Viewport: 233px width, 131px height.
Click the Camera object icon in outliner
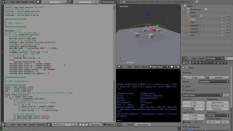pos(189,16)
